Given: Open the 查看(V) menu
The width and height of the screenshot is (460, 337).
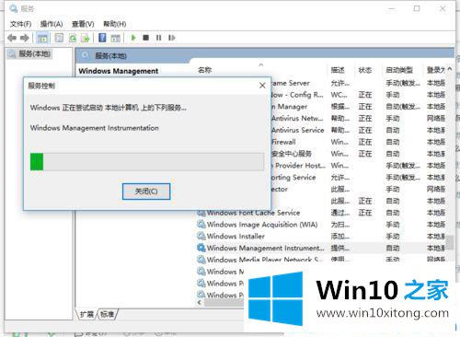Looking at the screenshot, I should point(83,24).
